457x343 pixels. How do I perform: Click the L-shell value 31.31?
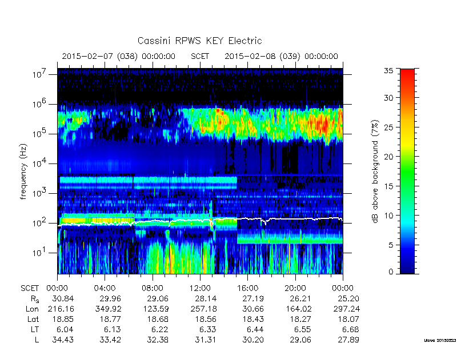click(x=206, y=340)
